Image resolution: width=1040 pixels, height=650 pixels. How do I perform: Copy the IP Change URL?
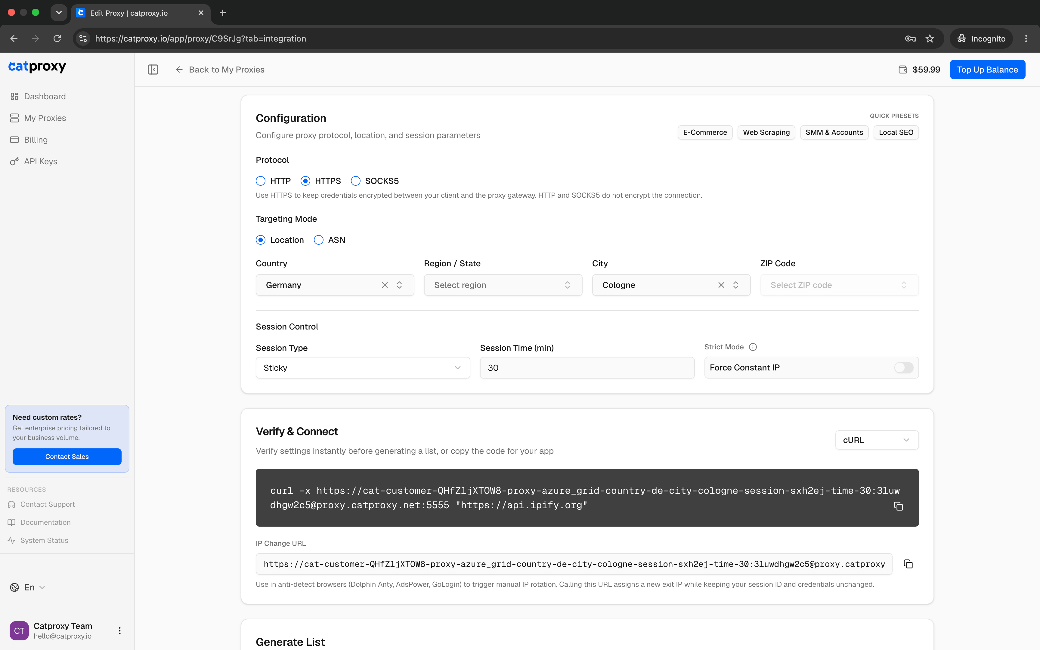point(908,564)
